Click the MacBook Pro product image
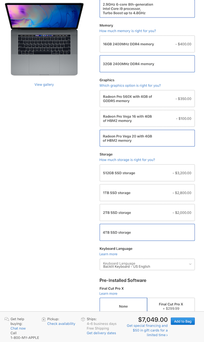The width and height of the screenshot is (204, 342). [44, 39]
